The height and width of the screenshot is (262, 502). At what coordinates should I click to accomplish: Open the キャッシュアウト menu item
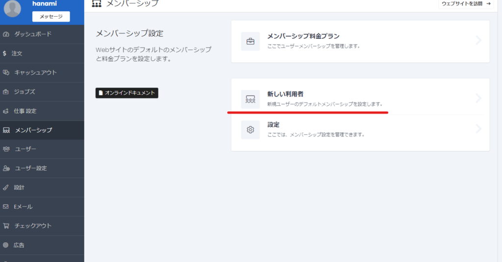(x=35, y=73)
